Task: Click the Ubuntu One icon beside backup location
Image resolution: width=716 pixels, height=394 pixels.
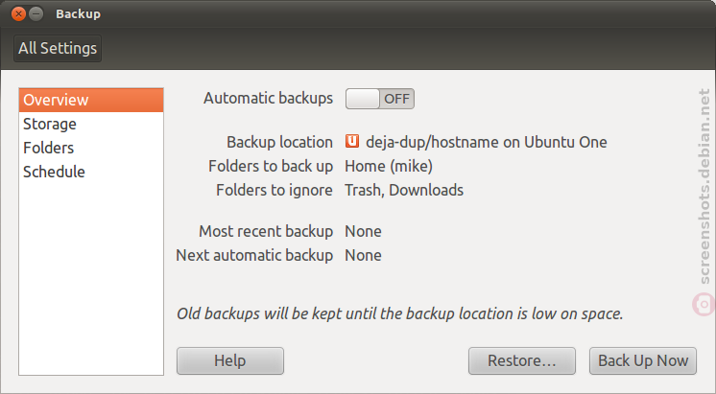Action: [x=351, y=141]
